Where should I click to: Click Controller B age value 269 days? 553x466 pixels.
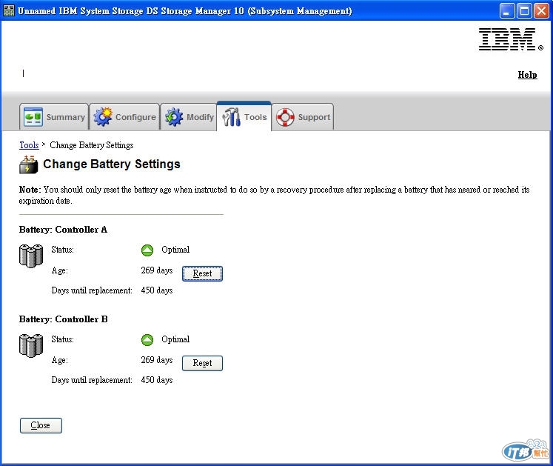click(x=157, y=360)
